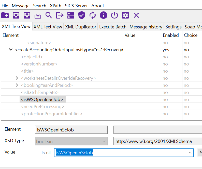Click the circular arrows refresh icon

click(93, 15)
